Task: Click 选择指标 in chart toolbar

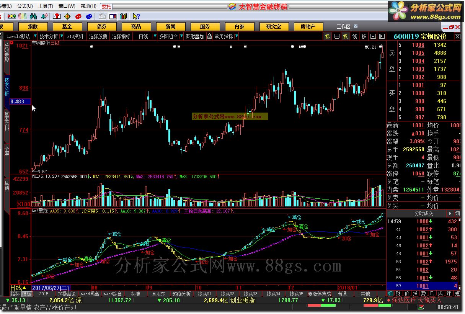Action: point(121,36)
